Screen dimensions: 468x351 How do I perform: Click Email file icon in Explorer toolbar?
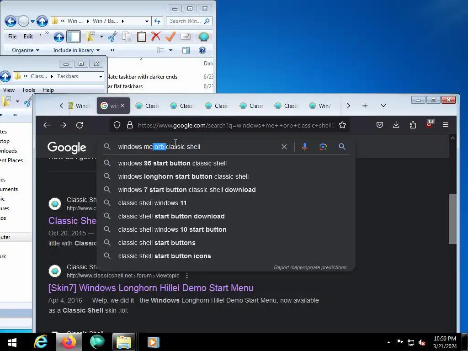186,37
